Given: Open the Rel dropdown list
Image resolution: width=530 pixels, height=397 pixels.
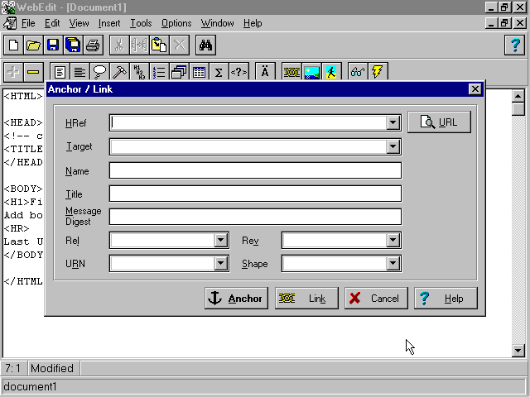Looking at the screenshot, I should coord(220,241).
